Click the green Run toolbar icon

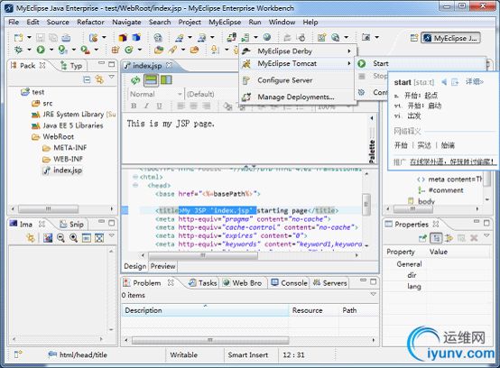tap(41, 50)
